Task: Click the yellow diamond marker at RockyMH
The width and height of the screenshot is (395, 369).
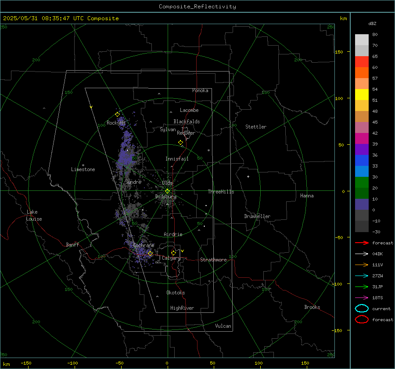Action: pos(117,115)
